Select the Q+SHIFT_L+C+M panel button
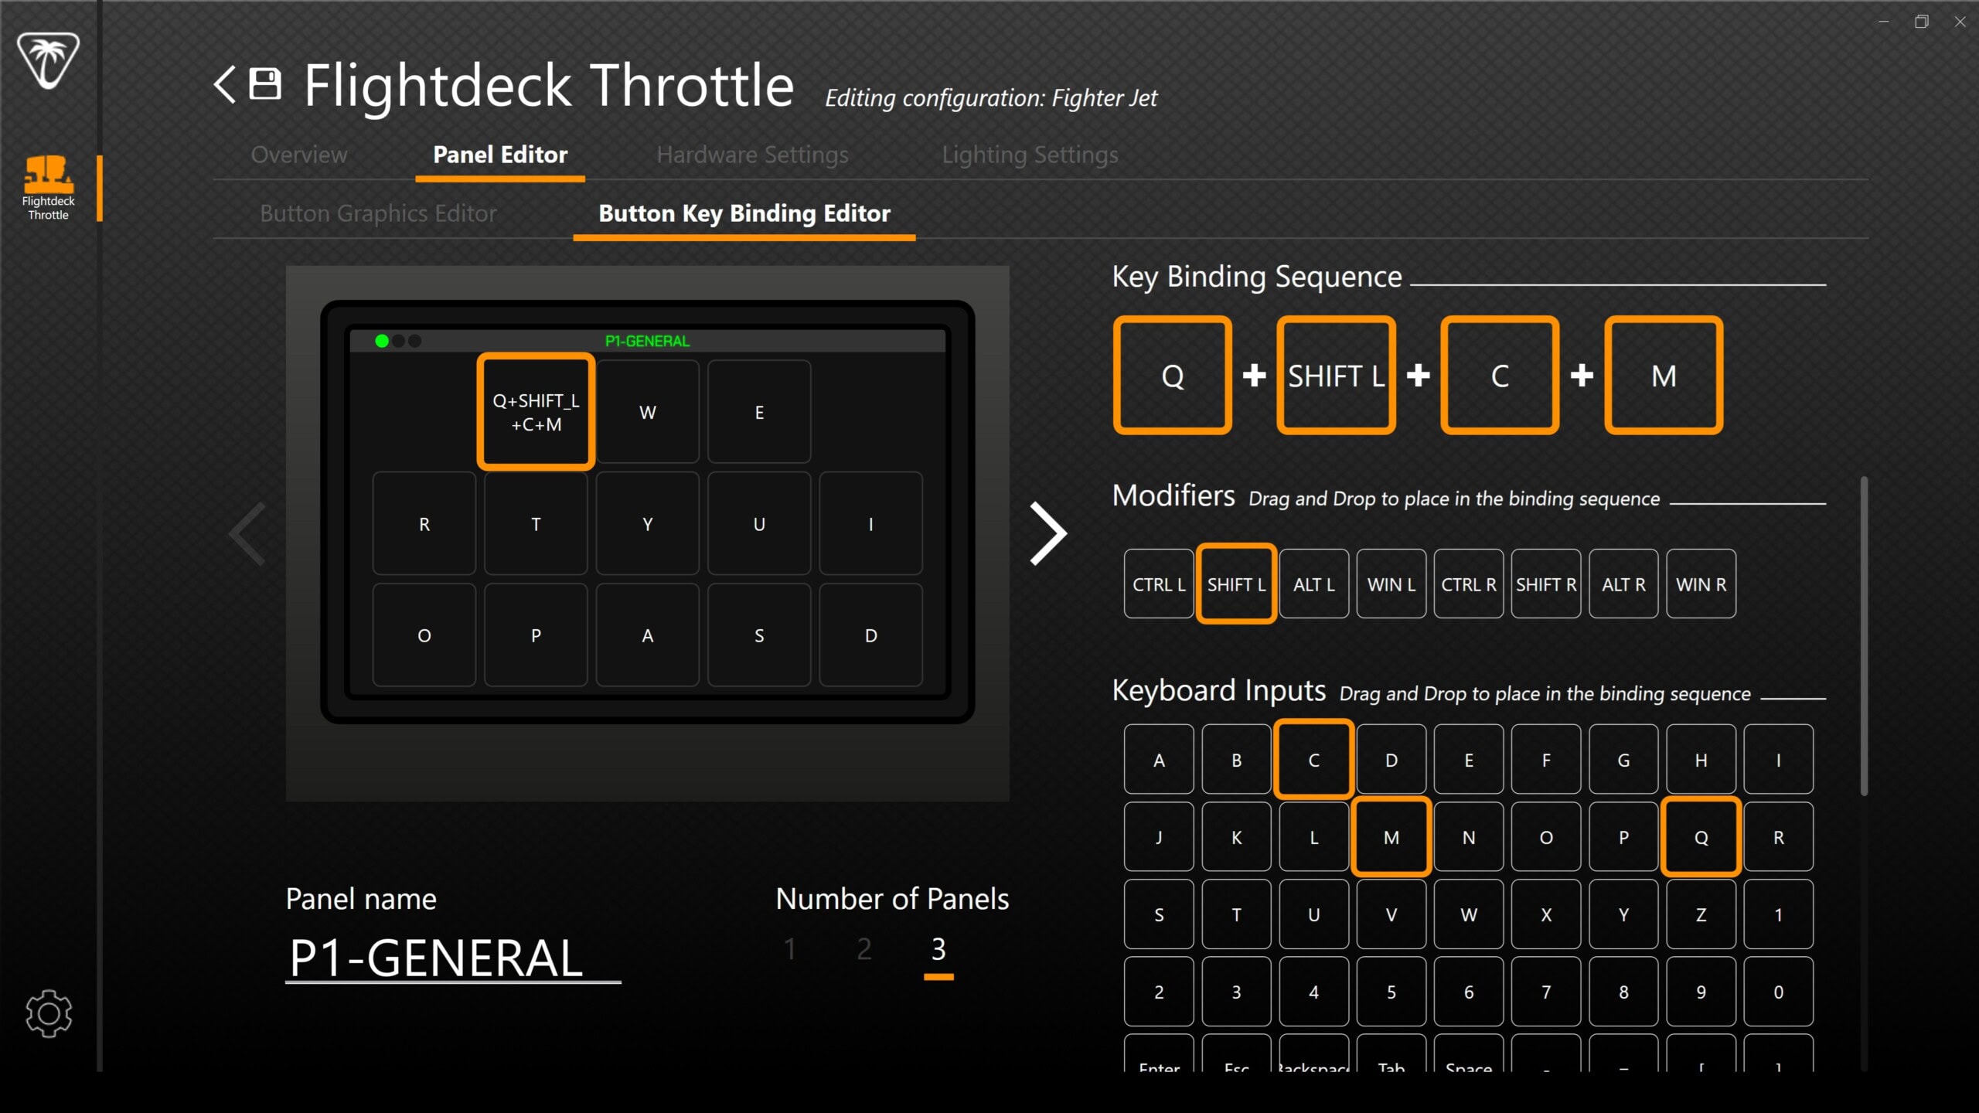 [x=536, y=412]
